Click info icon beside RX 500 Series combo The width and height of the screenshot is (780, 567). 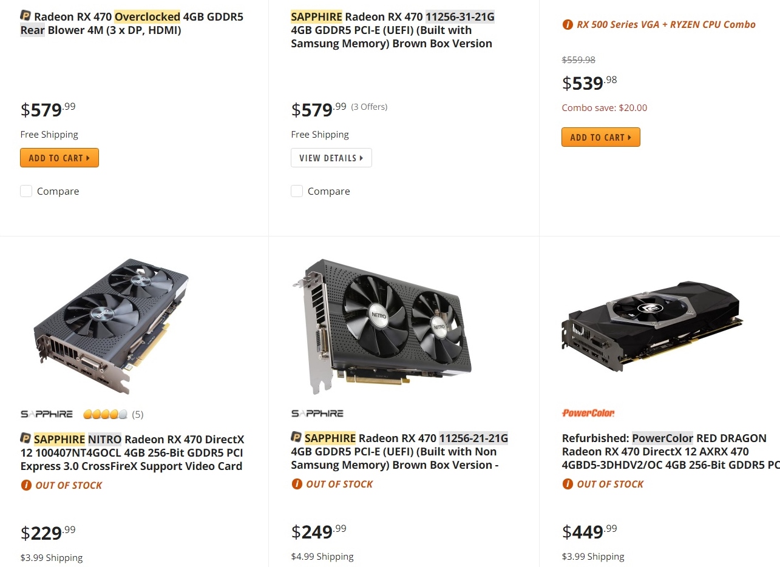(x=568, y=25)
